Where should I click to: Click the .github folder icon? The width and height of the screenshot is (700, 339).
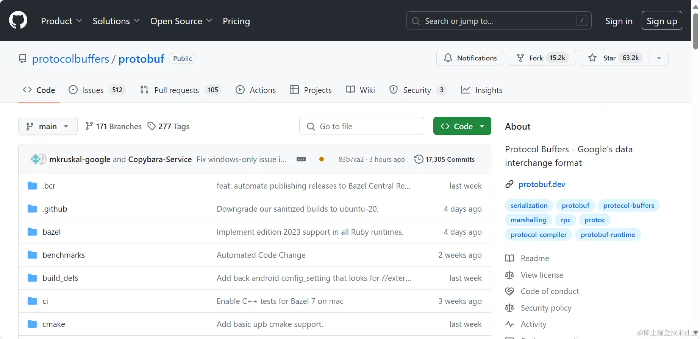32,209
